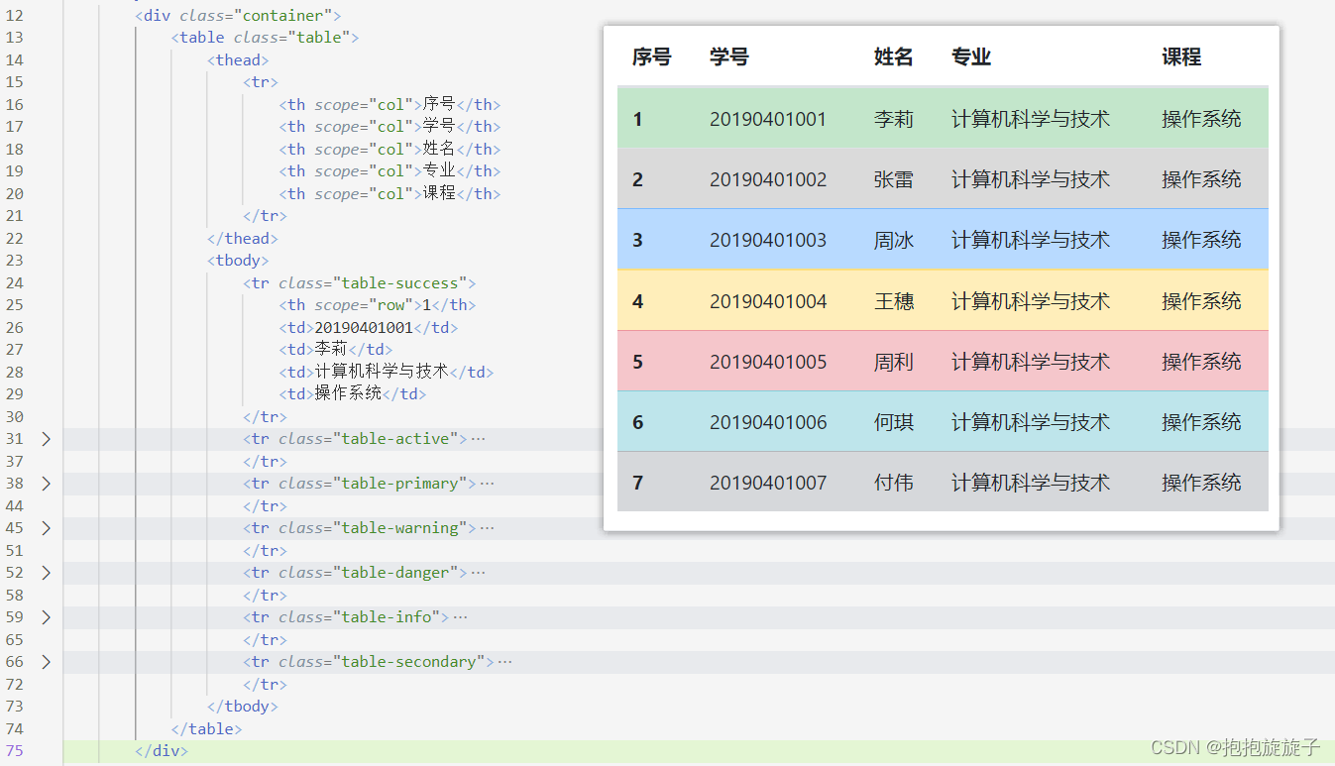
Task: Click fold ellipsis after table-active tag
Action: pyautogui.click(x=479, y=439)
